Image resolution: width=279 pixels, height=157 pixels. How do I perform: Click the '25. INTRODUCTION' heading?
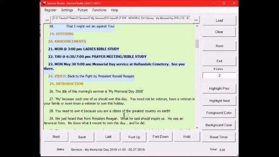66,84
